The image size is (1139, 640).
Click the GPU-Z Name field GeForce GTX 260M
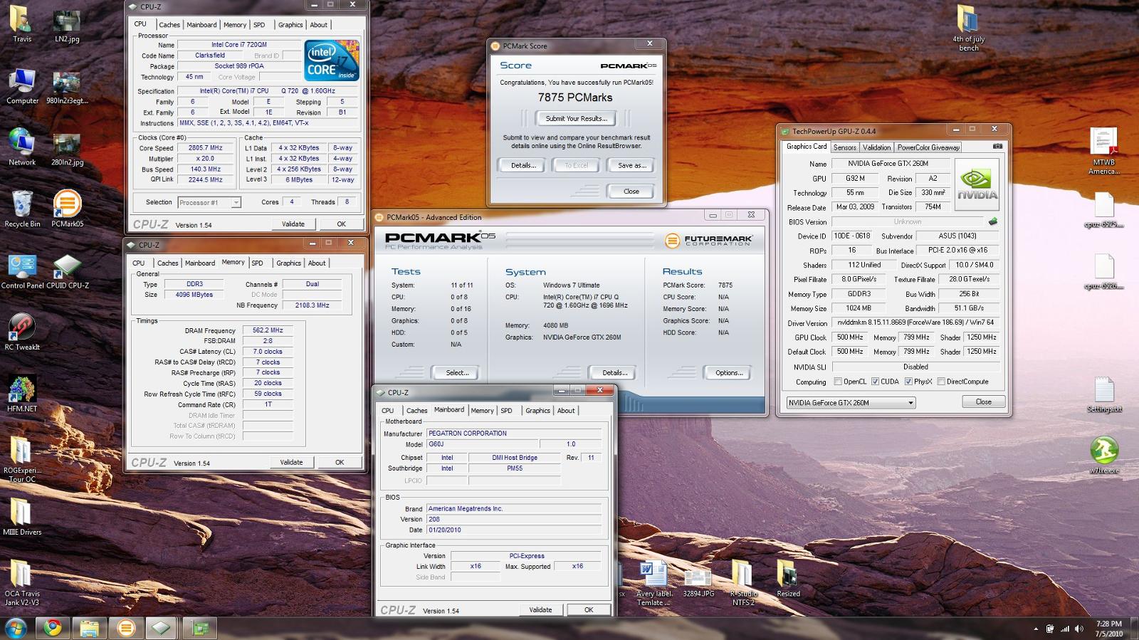click(888, 164)
